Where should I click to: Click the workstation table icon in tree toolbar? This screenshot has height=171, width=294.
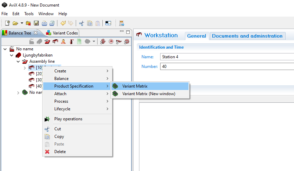click(55, 42)
